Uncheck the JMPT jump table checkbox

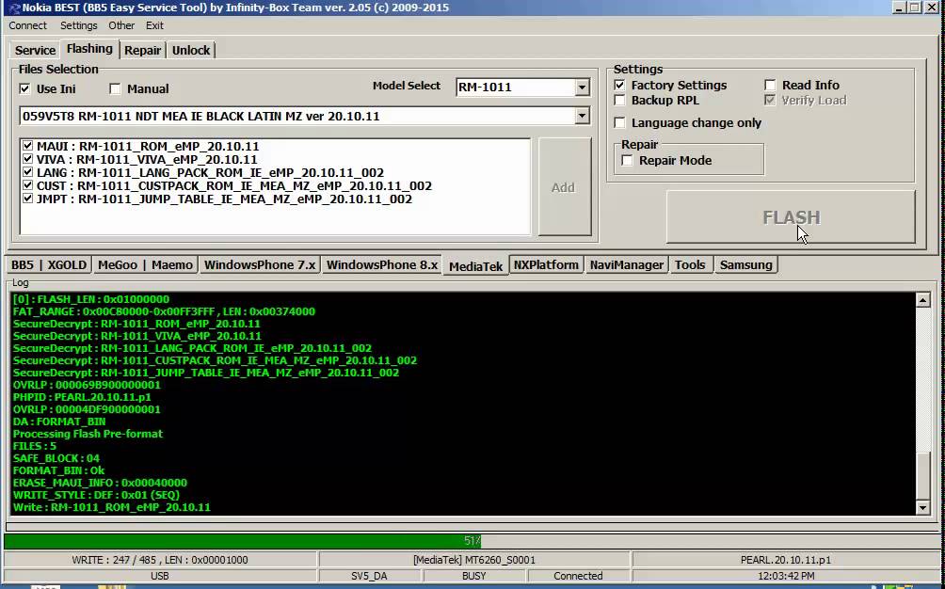pyautogui.click(x=27, y=199)
